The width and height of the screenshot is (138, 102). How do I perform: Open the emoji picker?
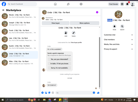[94, 93]
